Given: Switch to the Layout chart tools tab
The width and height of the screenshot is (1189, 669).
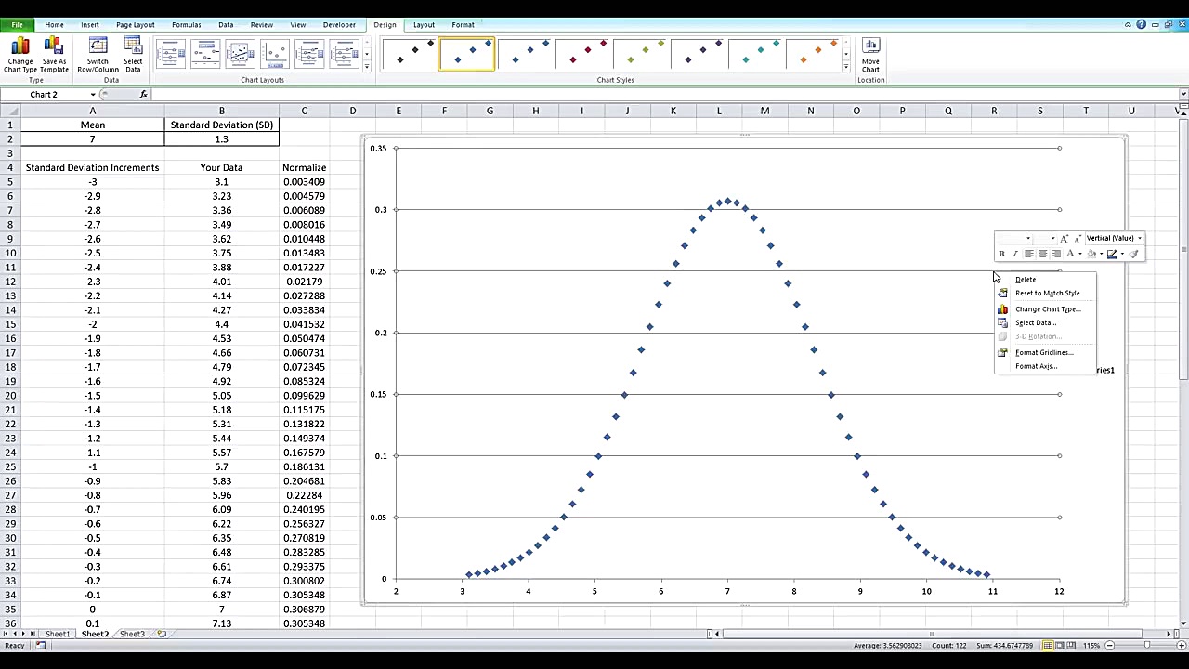Looking at the screenshot, I should click(424, 25).
